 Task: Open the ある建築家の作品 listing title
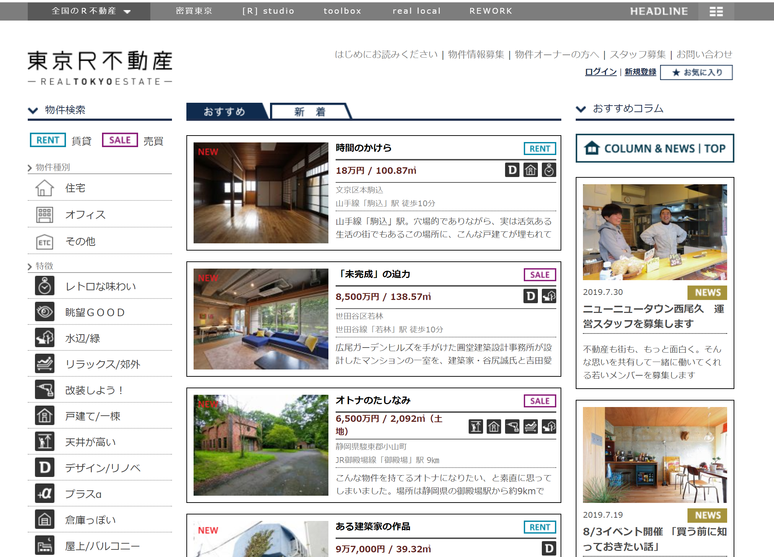point(373,527)
